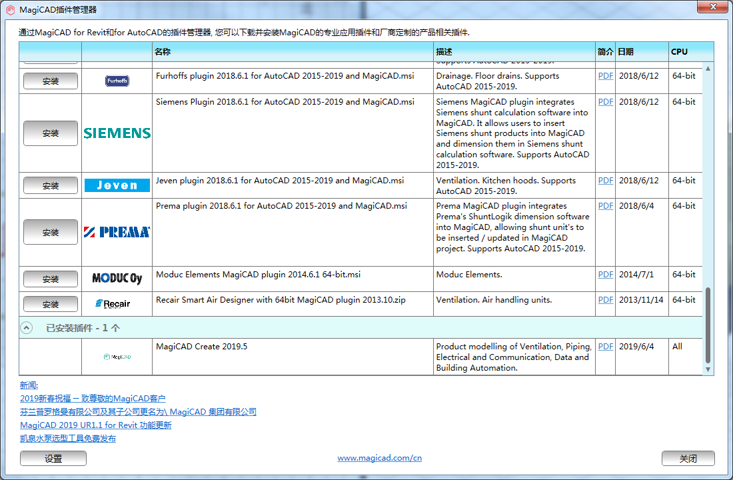Click 'Ventilation. Air handling units.' description
The height and width of the screenshot is (480, 733).
pyautogui.click(x=494, y=299)
